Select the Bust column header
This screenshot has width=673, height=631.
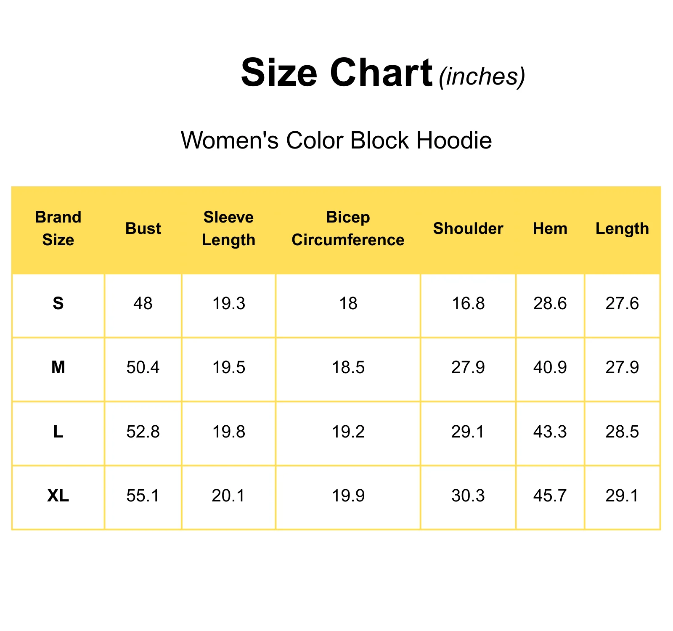(x=143, y=228)
